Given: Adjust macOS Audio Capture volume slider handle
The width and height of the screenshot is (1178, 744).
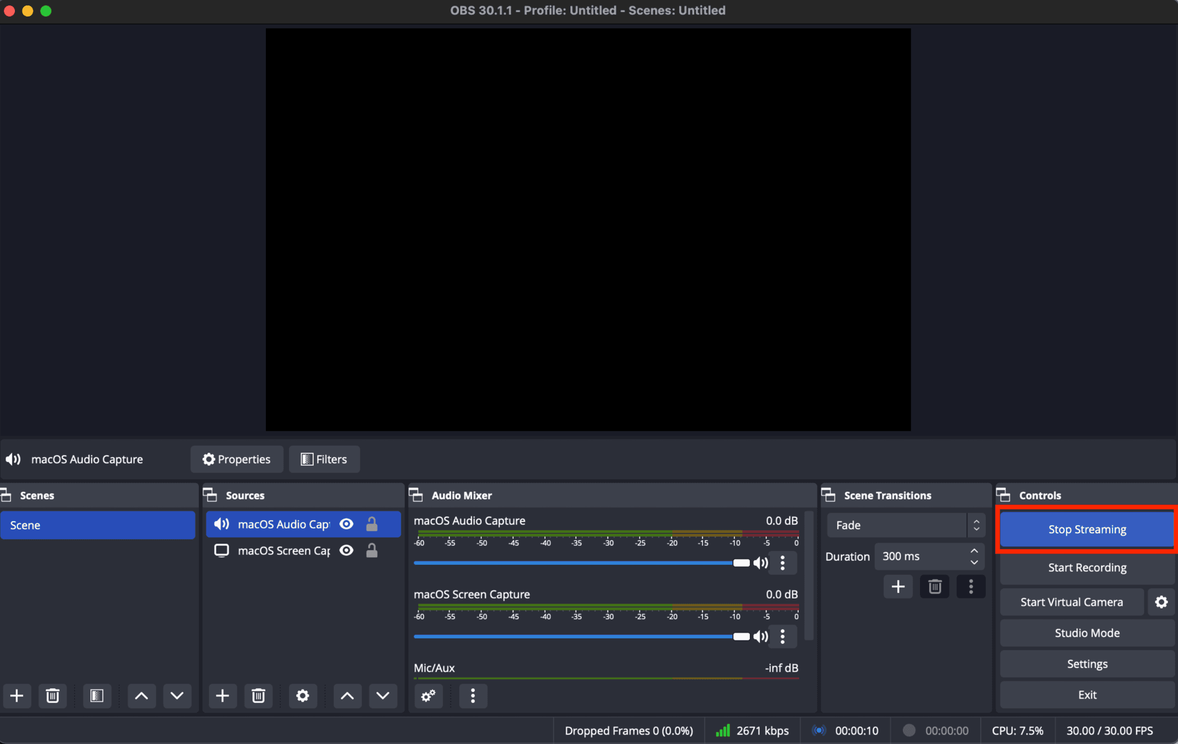Looking at the screenshot, I should pos(741,563).
